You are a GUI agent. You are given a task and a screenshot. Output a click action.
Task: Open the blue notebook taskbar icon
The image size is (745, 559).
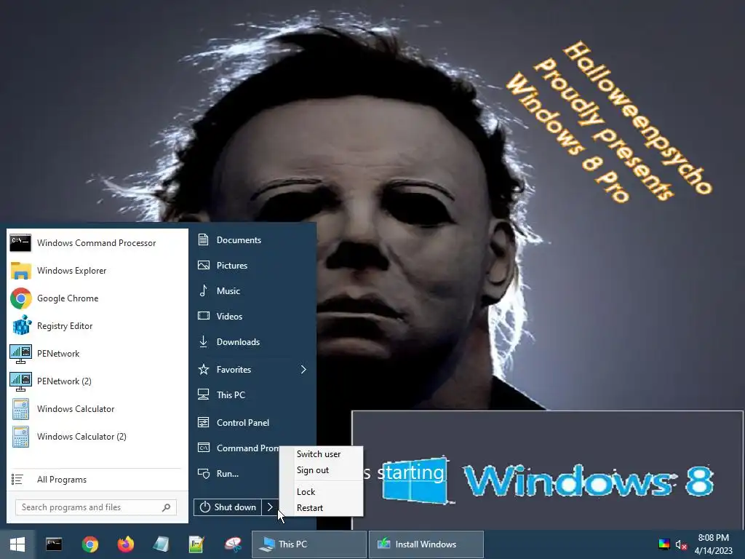[161, 544]
